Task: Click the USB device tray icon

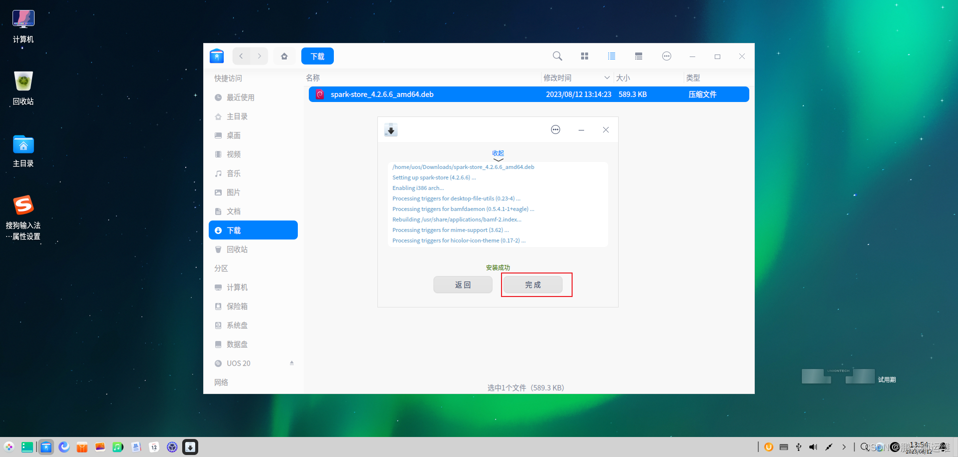Action: tap(799, 447)
